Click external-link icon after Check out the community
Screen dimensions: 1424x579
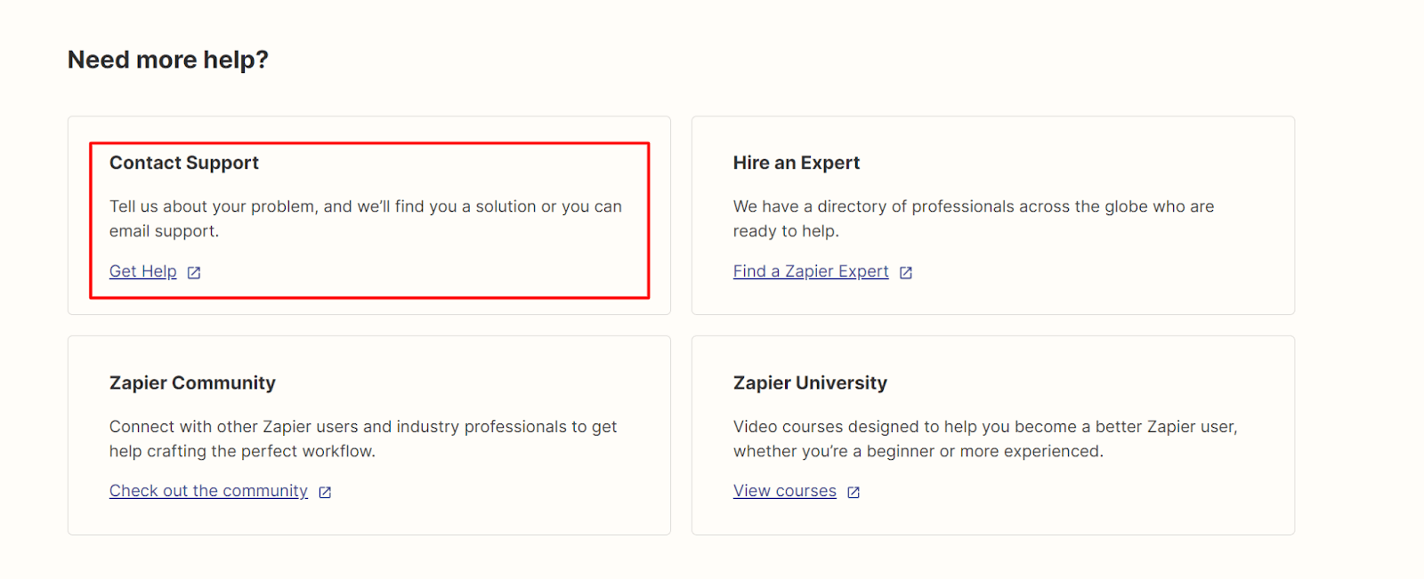click(325, 493)
